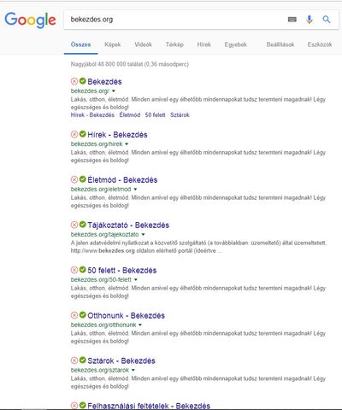Click green checkmark beside Életmód - Bekezdés
The width and height of the screenshot is (342, 410).
click(x=82, y=179)
